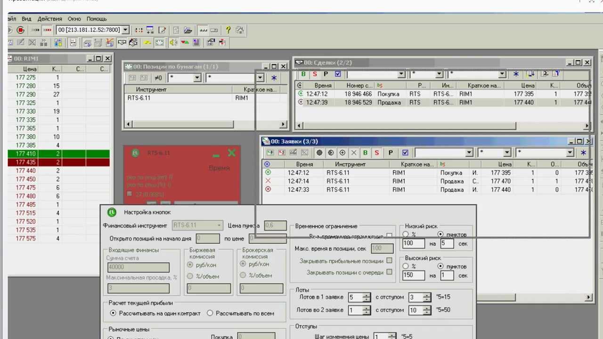Click red S sell filter in Сделки window
The width and height of the screenshot is (603, 339).
(x=315, y=74)
